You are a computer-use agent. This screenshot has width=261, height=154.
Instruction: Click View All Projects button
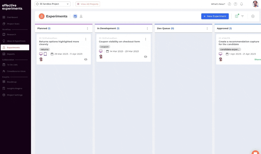tap(88, 4)
